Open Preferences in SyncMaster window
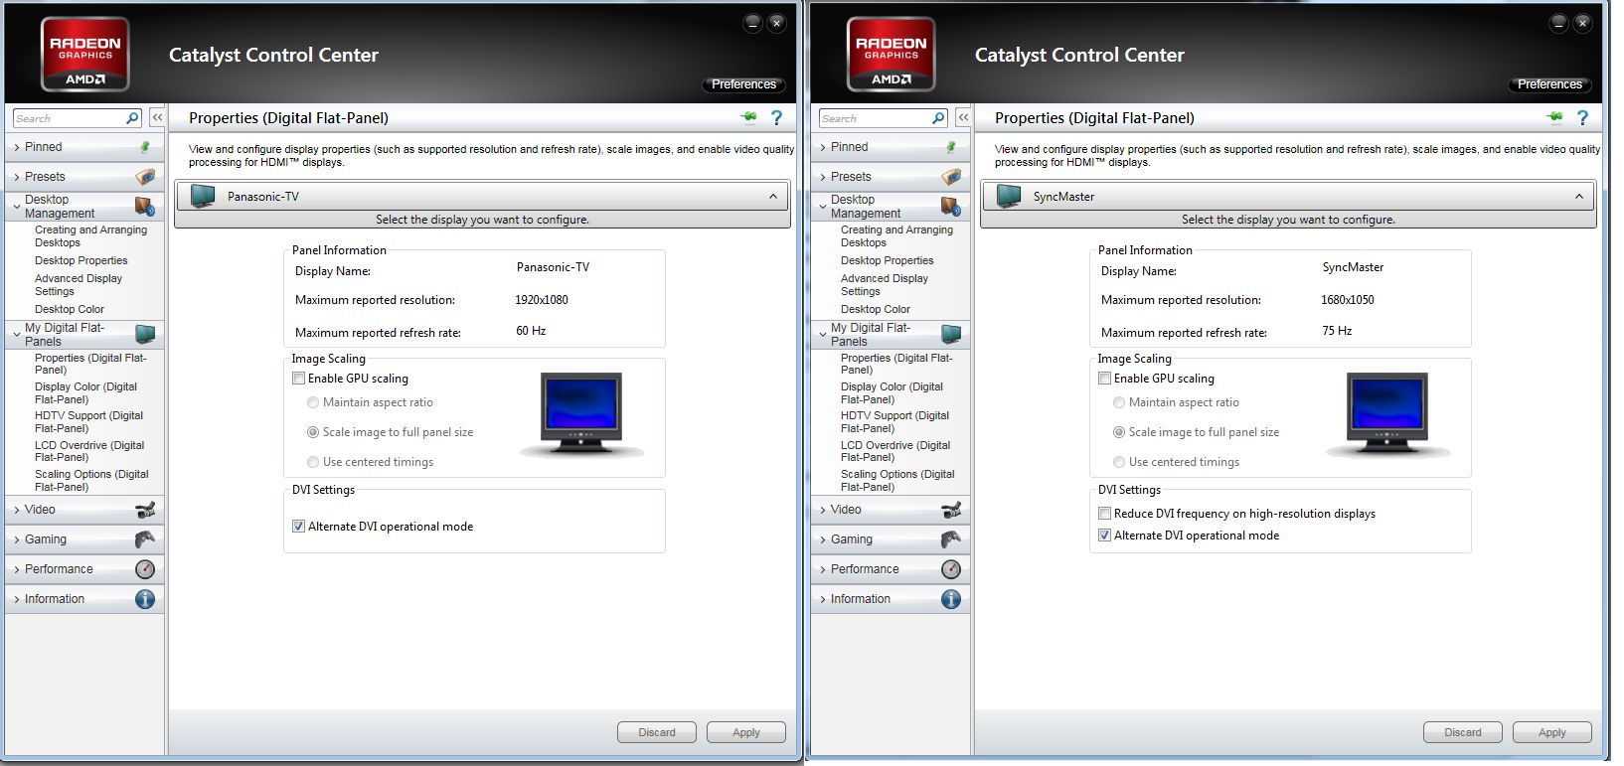This screenshot has width=1624, height=766. click(x=1549, y=84)
